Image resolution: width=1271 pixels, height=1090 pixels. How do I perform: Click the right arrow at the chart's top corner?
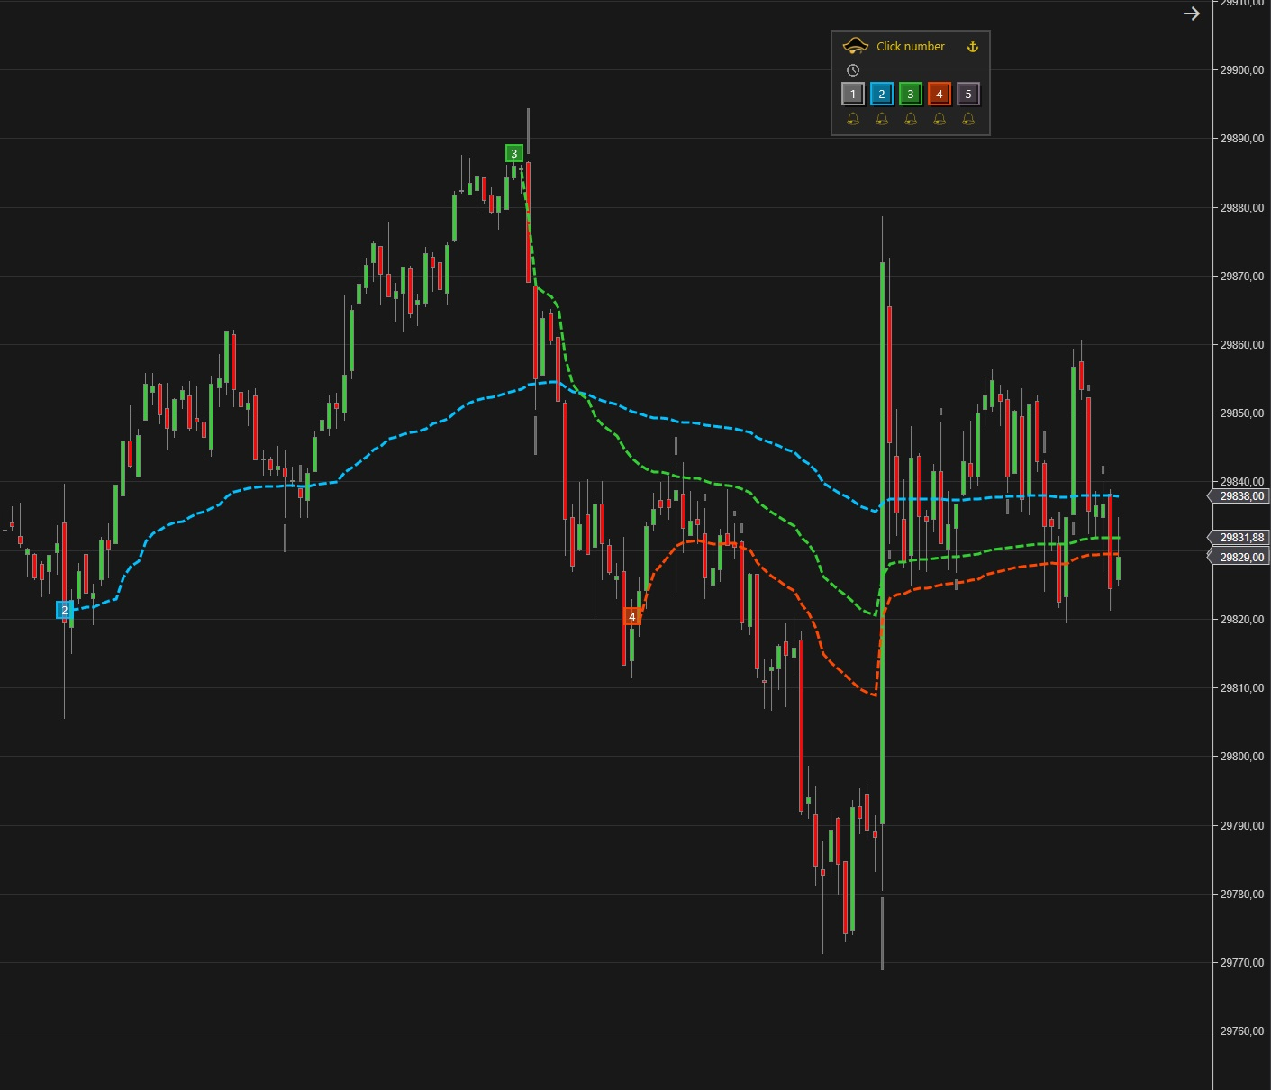pyautogui.click(x=1192, y=14)
